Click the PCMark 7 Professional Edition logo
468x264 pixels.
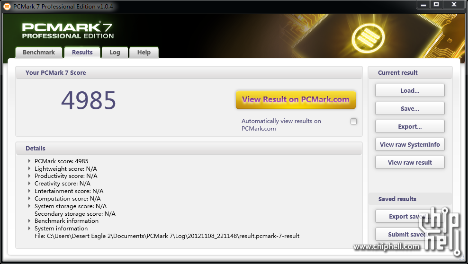point(68,31)
